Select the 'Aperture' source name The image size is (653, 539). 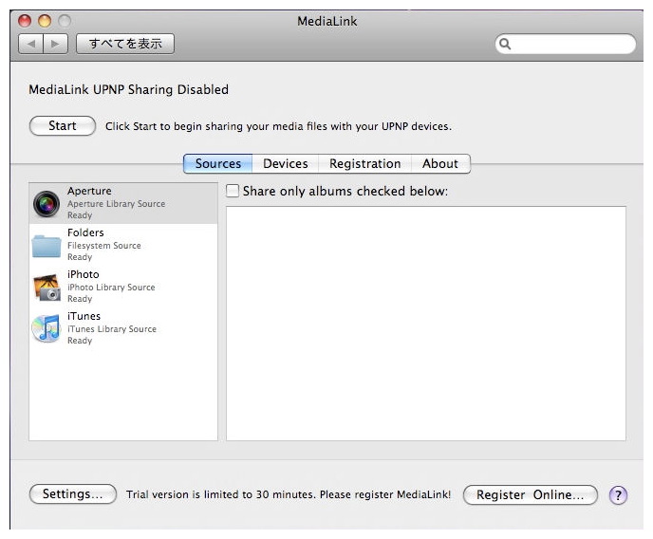89,191
